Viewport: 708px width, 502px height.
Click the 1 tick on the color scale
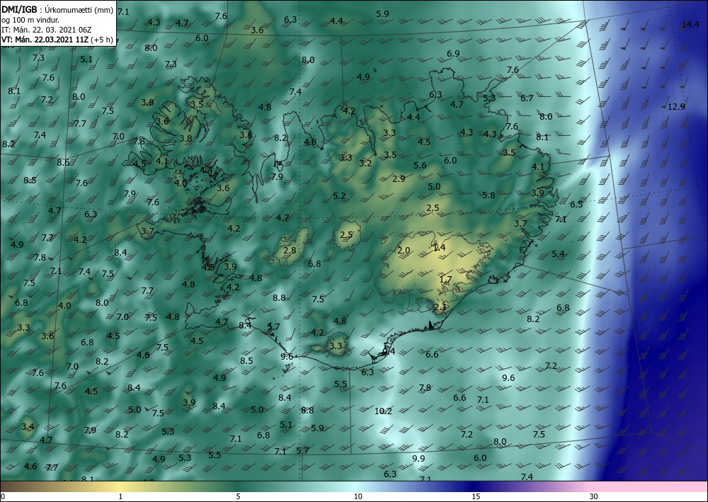pyautogui.click(x=120, y=496)
